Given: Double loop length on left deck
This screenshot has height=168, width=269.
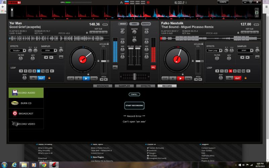Looking at the screenshot, I should click(52, 71).
